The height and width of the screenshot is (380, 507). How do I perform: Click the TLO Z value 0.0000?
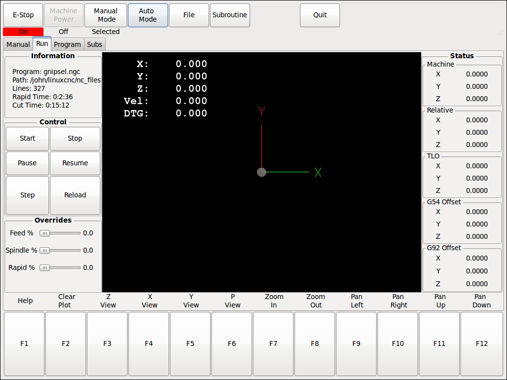click(476, 191)
